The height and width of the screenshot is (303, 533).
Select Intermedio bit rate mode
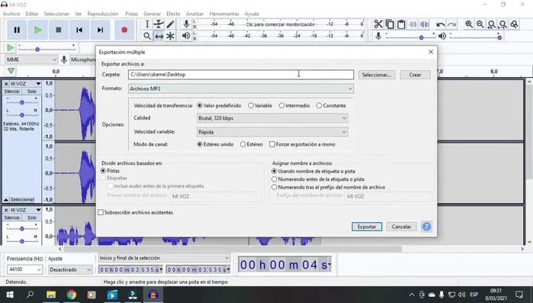tap(294, 105)
